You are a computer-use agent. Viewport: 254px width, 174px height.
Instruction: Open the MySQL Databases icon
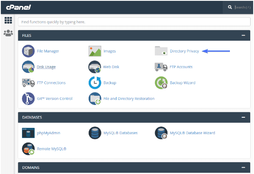coord(95,133)
